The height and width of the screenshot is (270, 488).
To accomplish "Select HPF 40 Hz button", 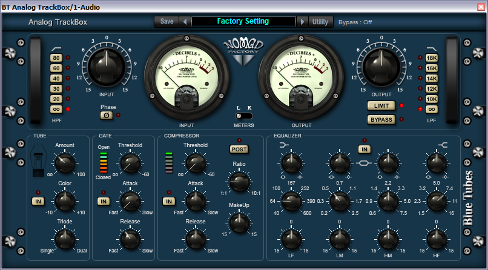I will pos(56,79).
